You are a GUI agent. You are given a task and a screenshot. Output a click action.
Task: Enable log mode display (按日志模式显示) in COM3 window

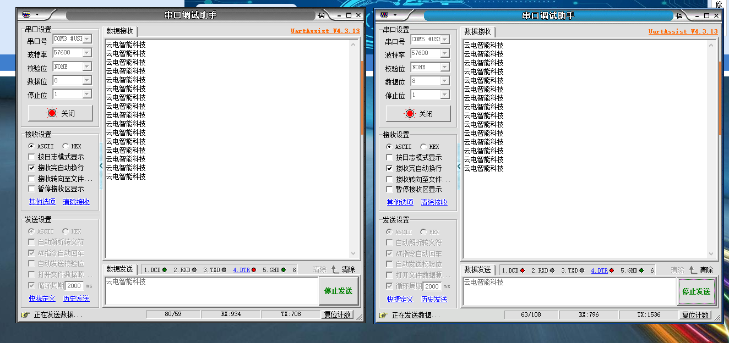click(x=31, y=157)
